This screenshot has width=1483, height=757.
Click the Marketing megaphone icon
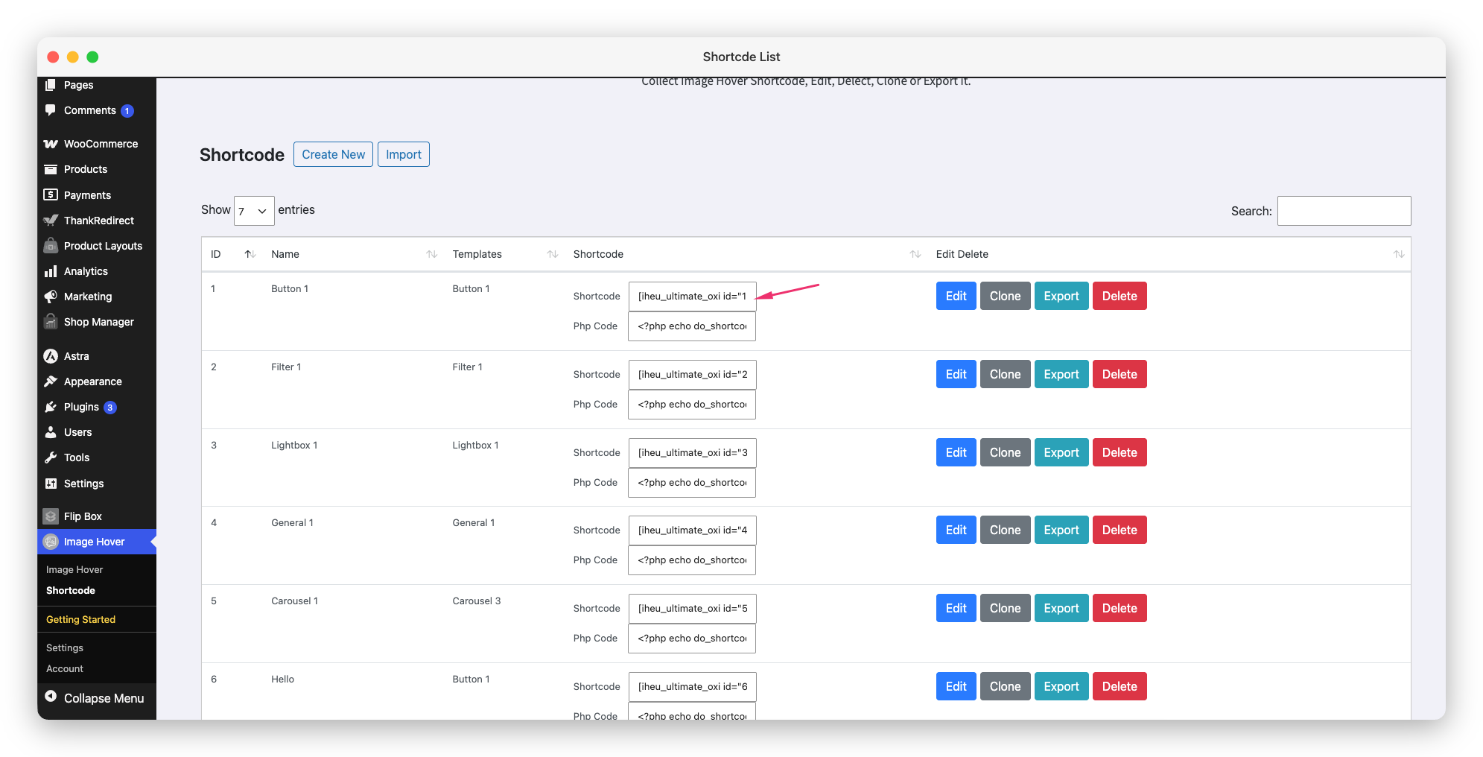[51, 297]
